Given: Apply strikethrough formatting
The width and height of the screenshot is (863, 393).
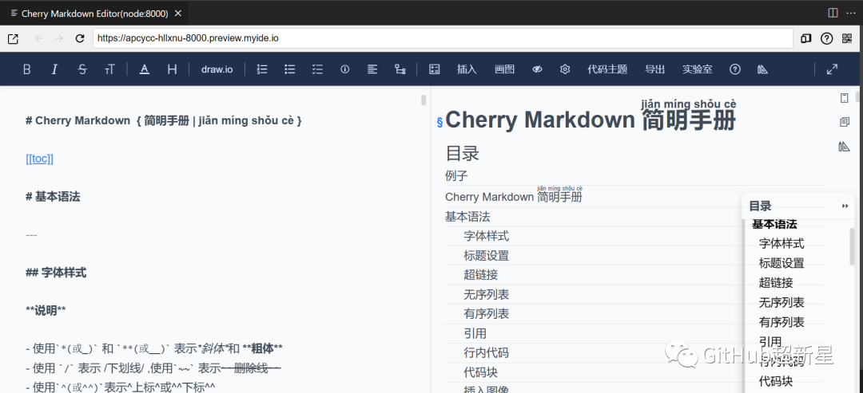Looking at the screenshot, I should (x=82, y=69).
